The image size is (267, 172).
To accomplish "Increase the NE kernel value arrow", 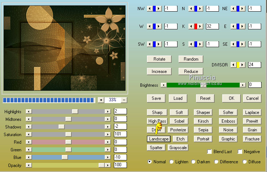I will point(242,8).
